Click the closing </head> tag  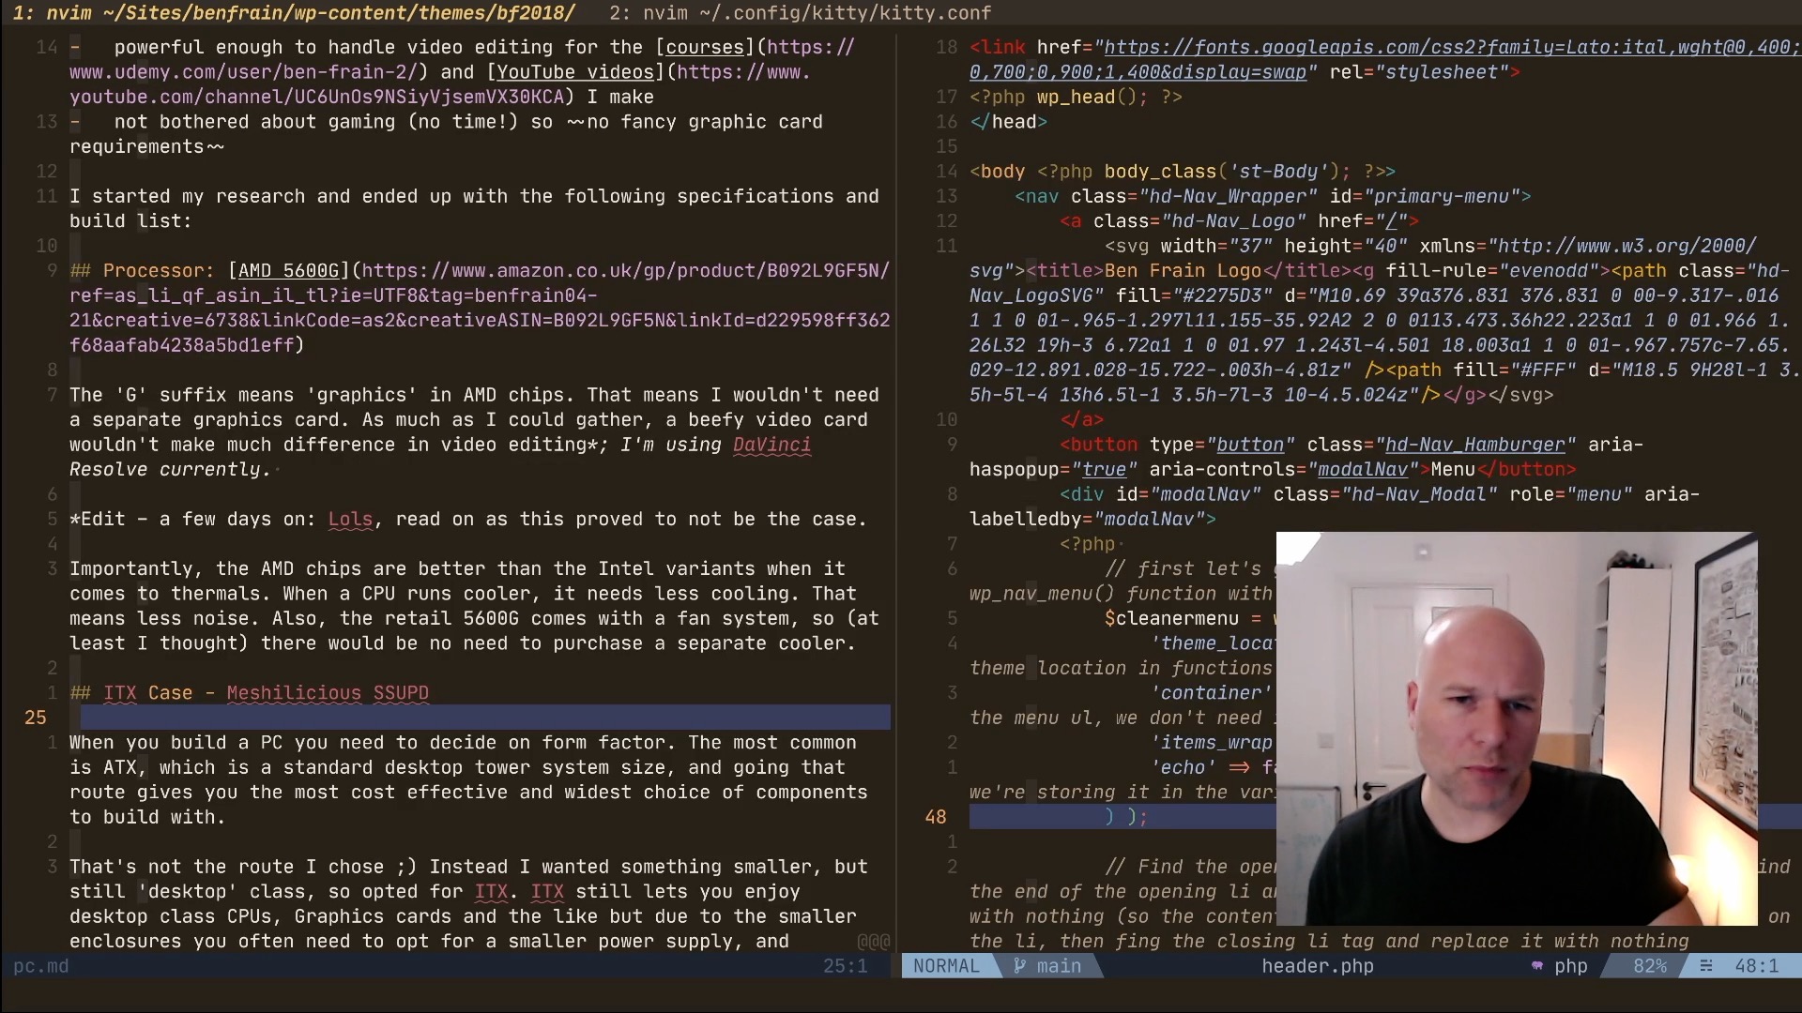(1009, 122)
